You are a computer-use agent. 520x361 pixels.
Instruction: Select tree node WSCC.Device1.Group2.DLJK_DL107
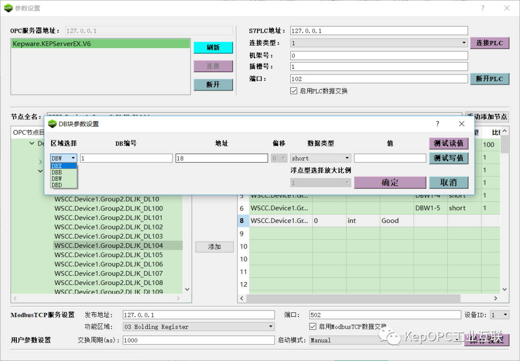109,273
